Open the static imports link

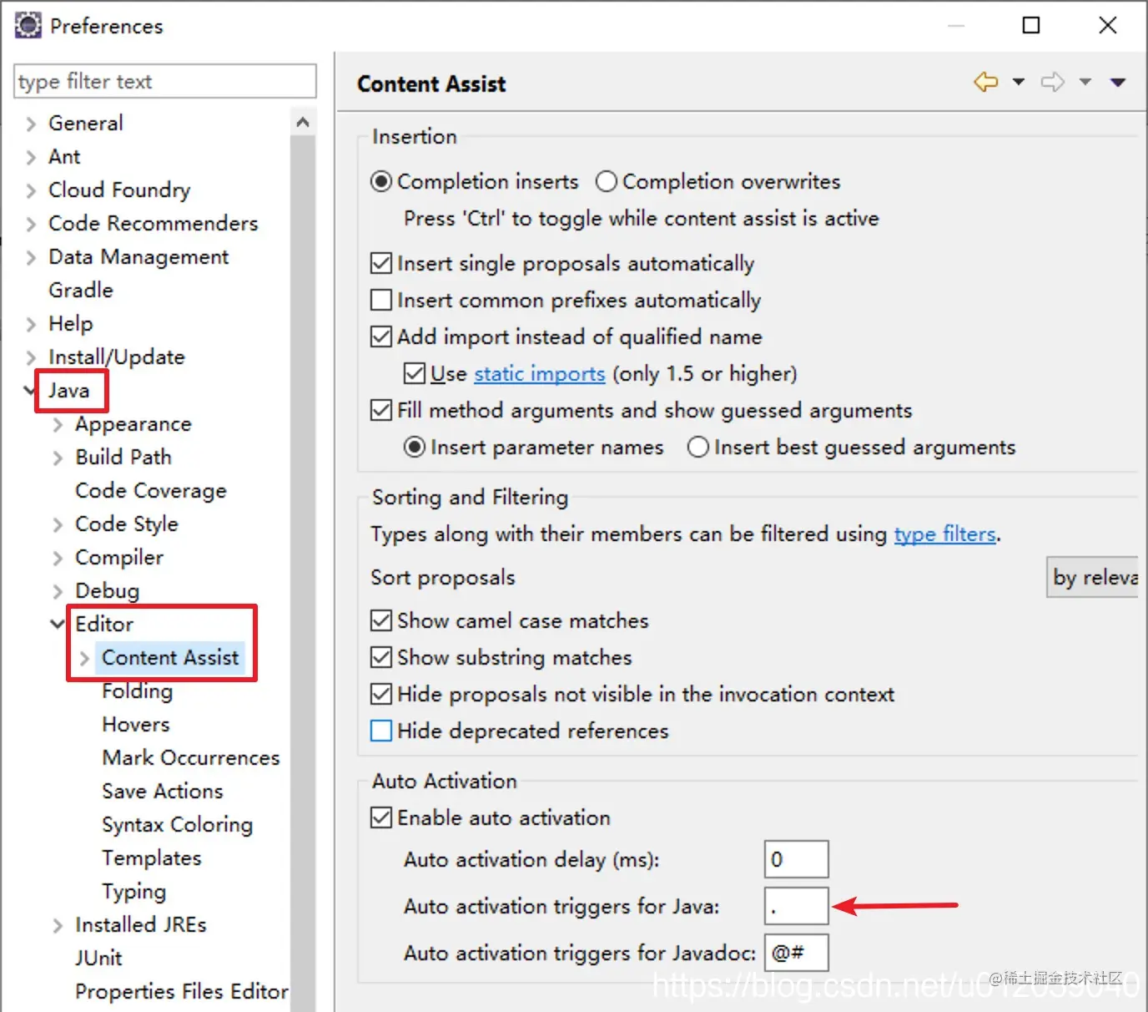click(x=540, y=373)
